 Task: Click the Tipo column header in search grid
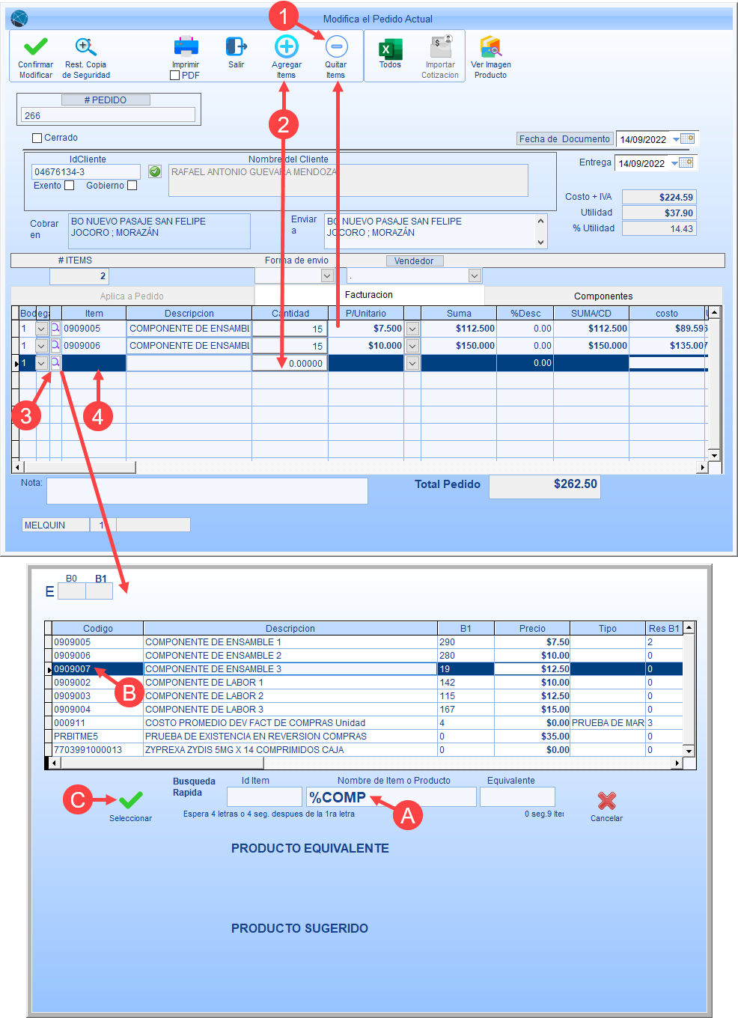tap(608, 629)
